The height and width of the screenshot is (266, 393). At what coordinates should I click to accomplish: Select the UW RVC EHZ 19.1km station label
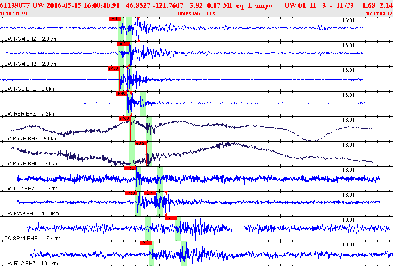pyautogui.click(x=31, y=264)
